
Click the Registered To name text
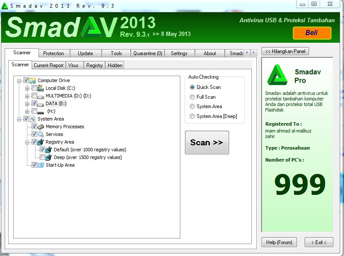288,134
